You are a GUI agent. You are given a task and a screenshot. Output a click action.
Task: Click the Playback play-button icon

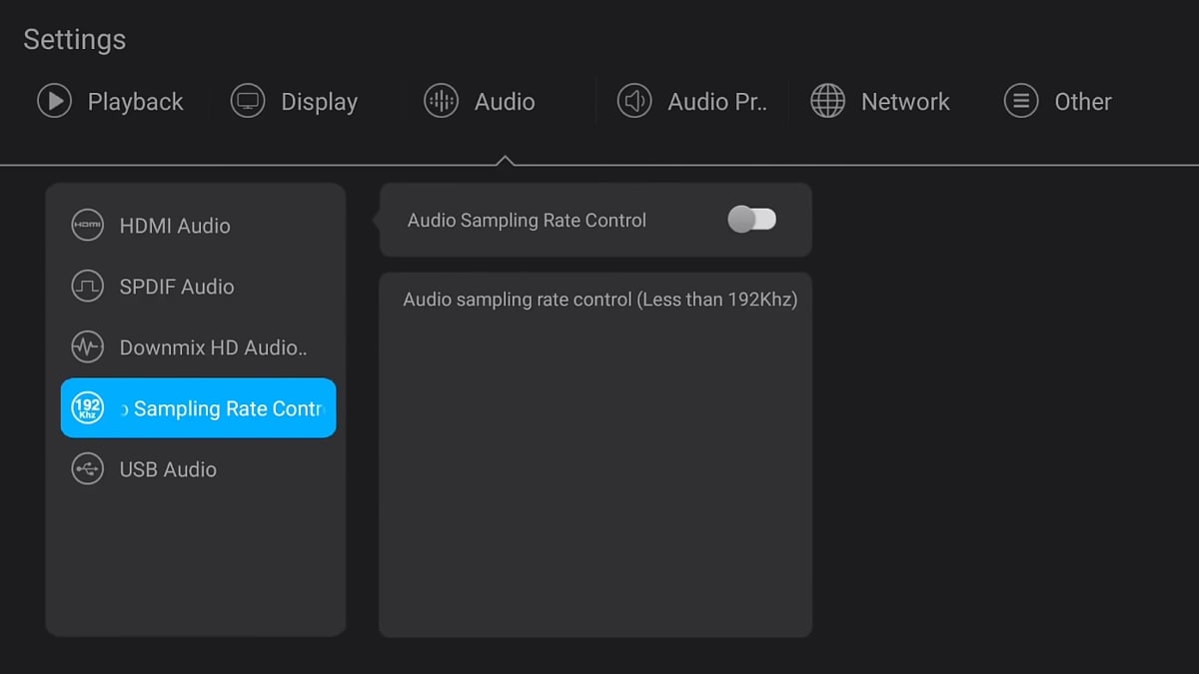54,101
